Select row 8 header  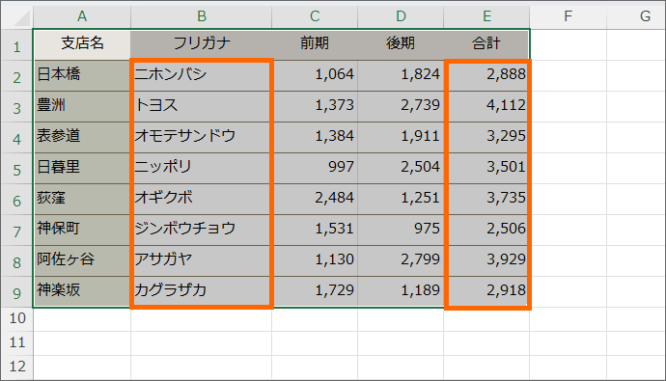17,261
